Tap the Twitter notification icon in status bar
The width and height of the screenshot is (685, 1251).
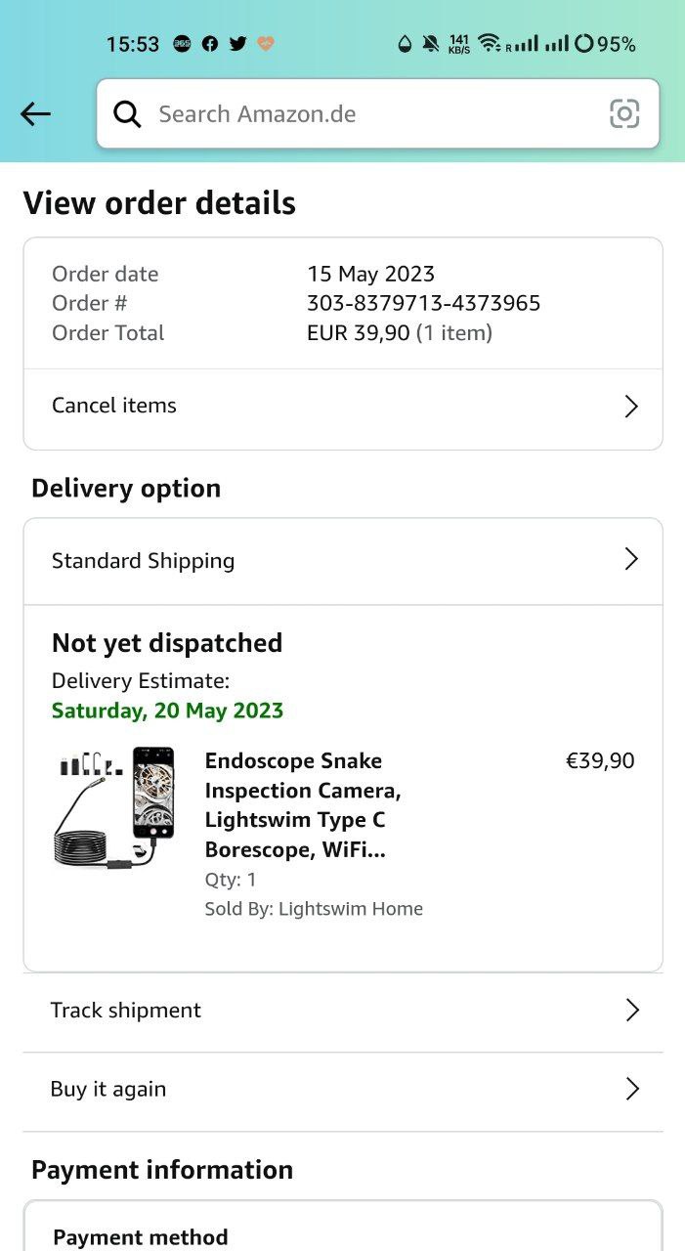237,44
